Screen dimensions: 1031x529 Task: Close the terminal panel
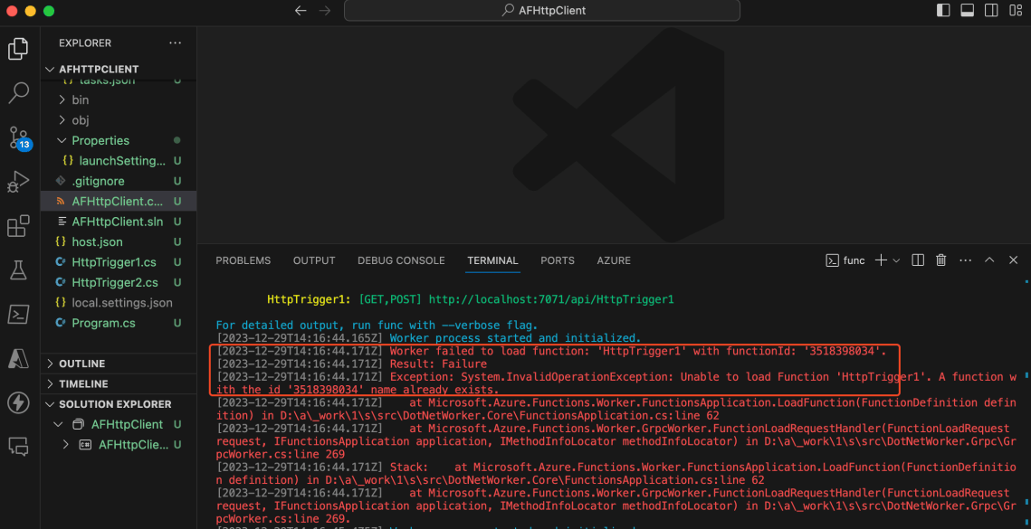click(1013, 260)
